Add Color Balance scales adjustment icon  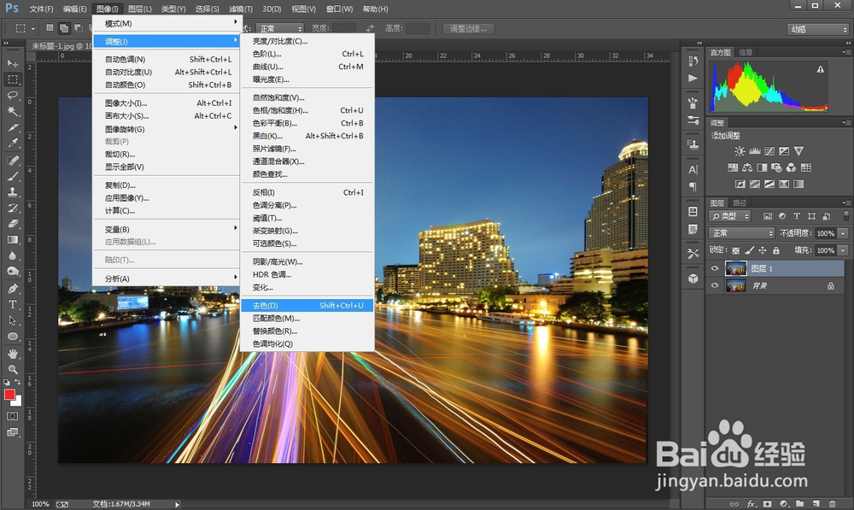pyautogui.click(x=747, y=167)
